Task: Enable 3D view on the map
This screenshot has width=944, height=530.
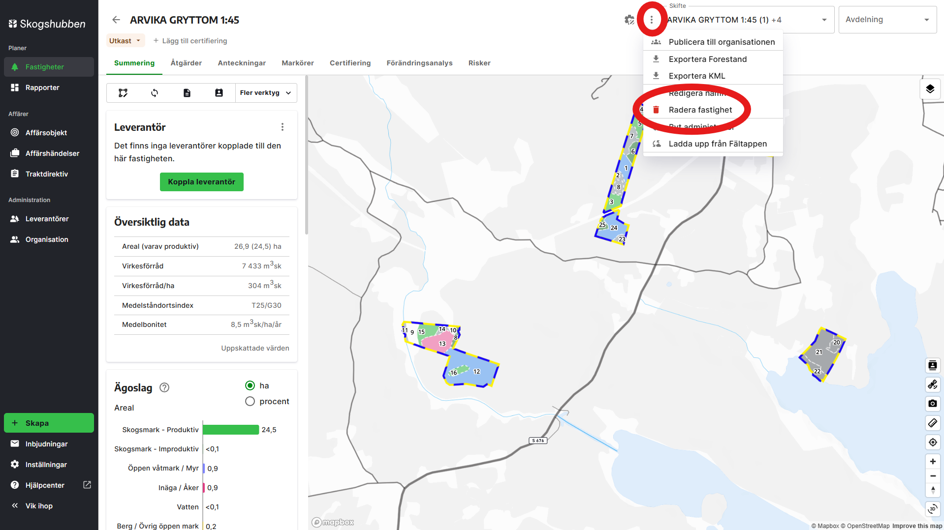Action: tap(933, 509)
